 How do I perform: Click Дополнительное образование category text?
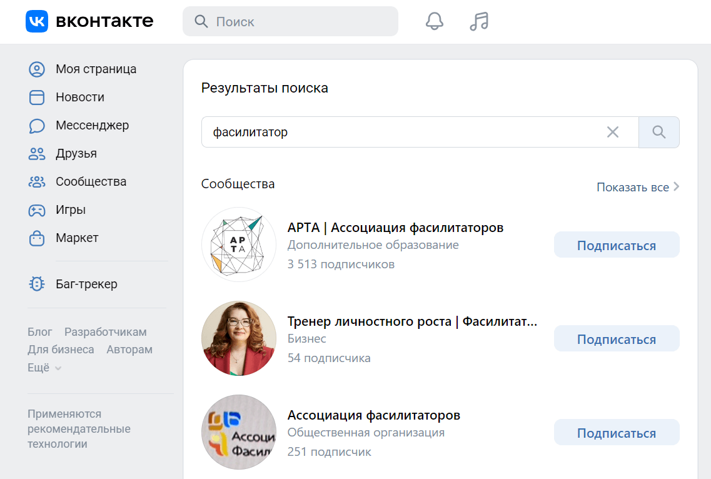[x=373, y=245]
